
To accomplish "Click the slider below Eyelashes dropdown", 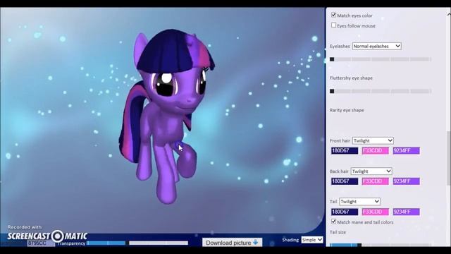I will (381, 59).
